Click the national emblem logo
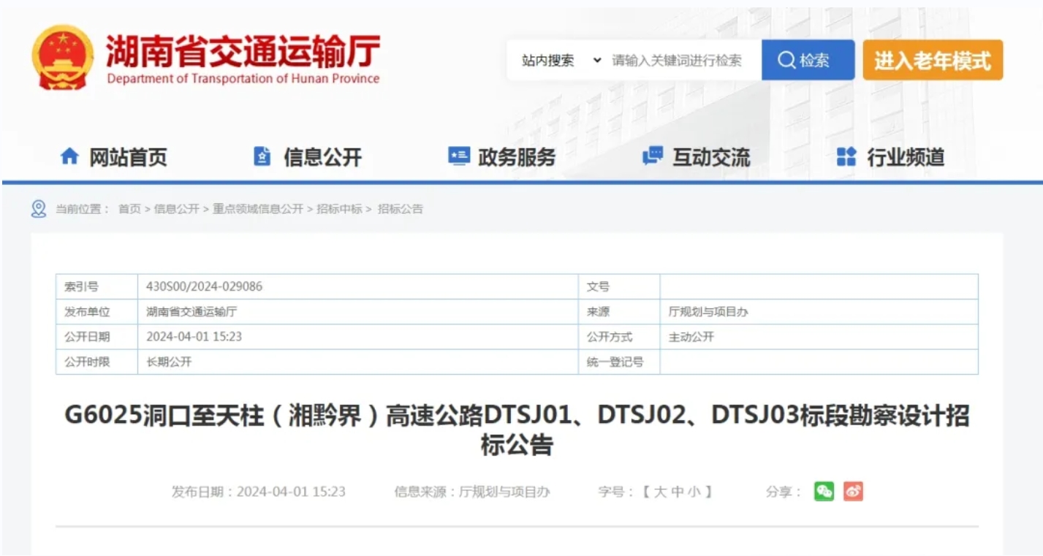Viewport: 1043px width, 556px height. [x=63, y=58]
